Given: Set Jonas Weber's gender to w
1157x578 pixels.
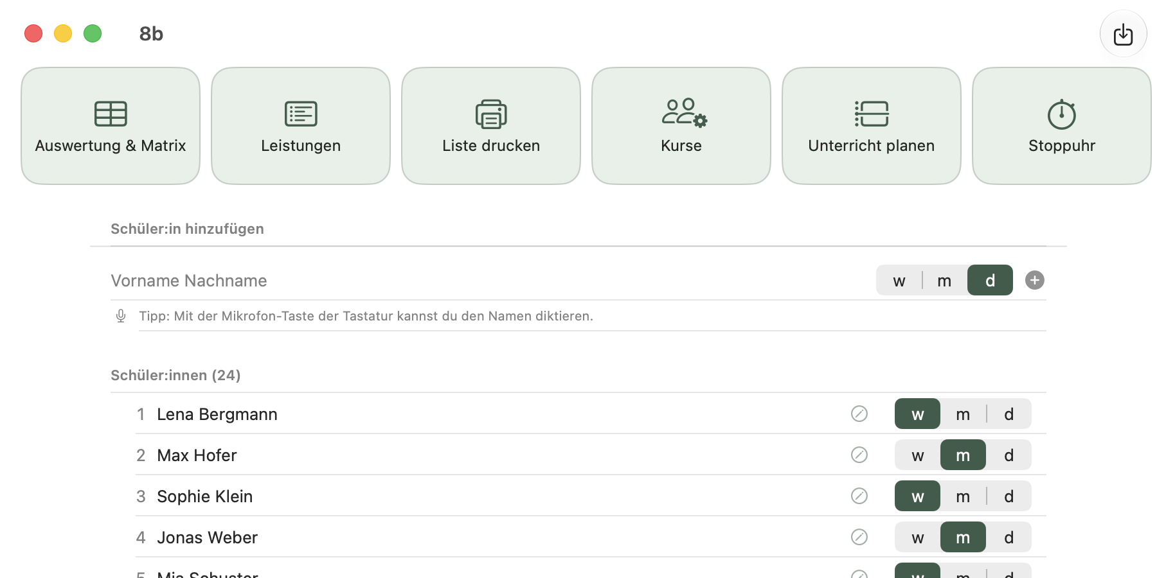Looking at the screenshot, I should point(918,538).
